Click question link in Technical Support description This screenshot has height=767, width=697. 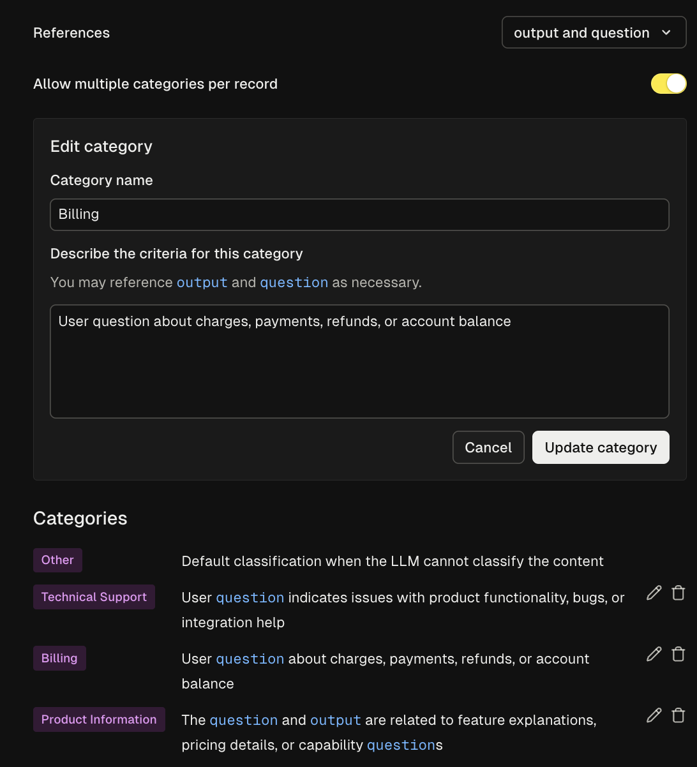(250, 598)
